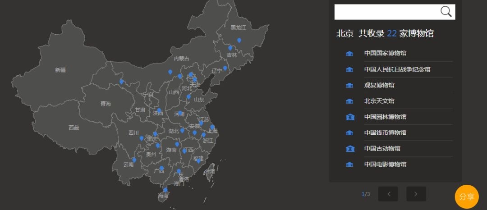The image size is (487, 210).
Task: Go to the previous museum list page
Action: pyautogui.click(x=388, y=194)
